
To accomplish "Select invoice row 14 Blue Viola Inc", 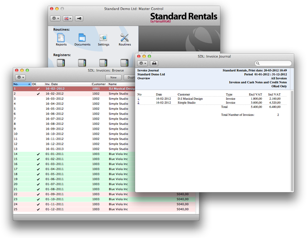I will [74, 154].
